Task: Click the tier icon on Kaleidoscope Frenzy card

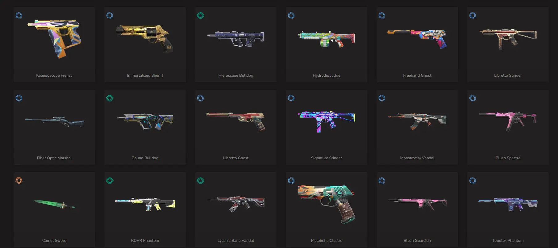Action: pos(19,15)
